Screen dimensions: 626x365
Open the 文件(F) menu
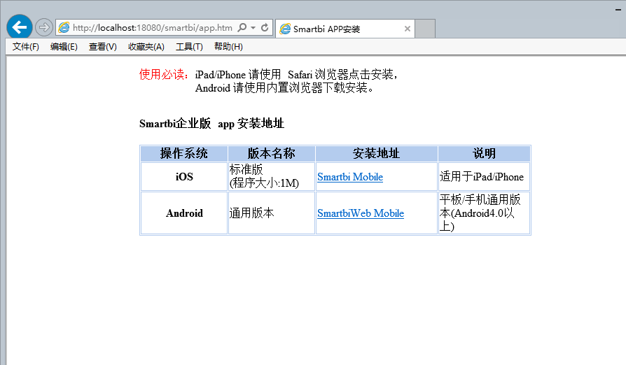[x=25, y=47]
